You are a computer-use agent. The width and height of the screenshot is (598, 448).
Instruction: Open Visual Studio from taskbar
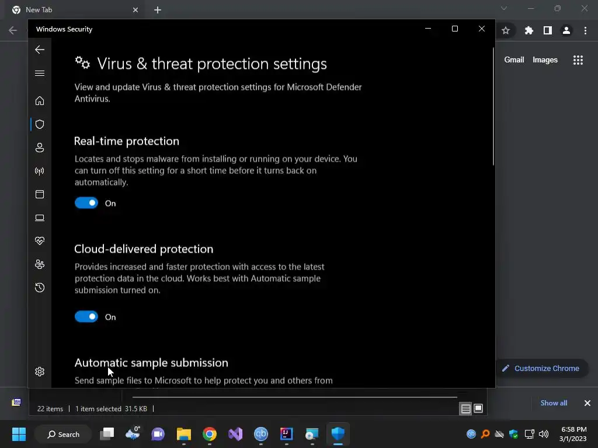coord(235,434)
